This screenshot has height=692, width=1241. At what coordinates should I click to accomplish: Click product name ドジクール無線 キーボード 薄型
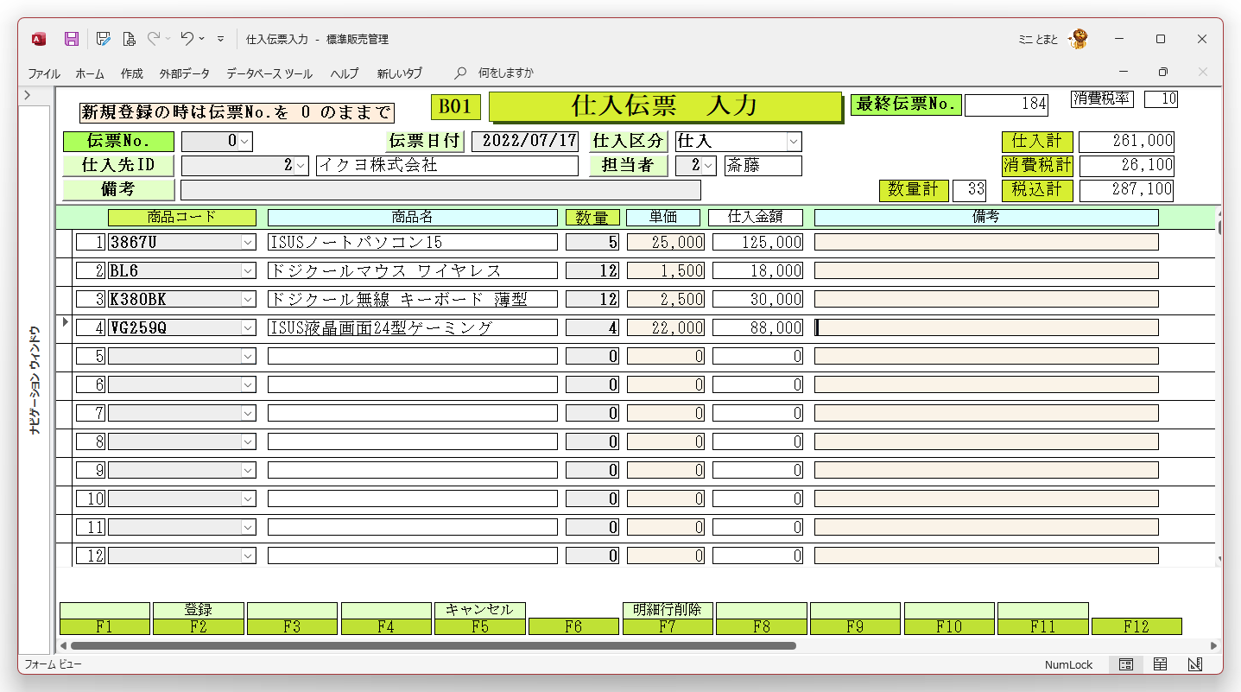[x=413, y=300]
